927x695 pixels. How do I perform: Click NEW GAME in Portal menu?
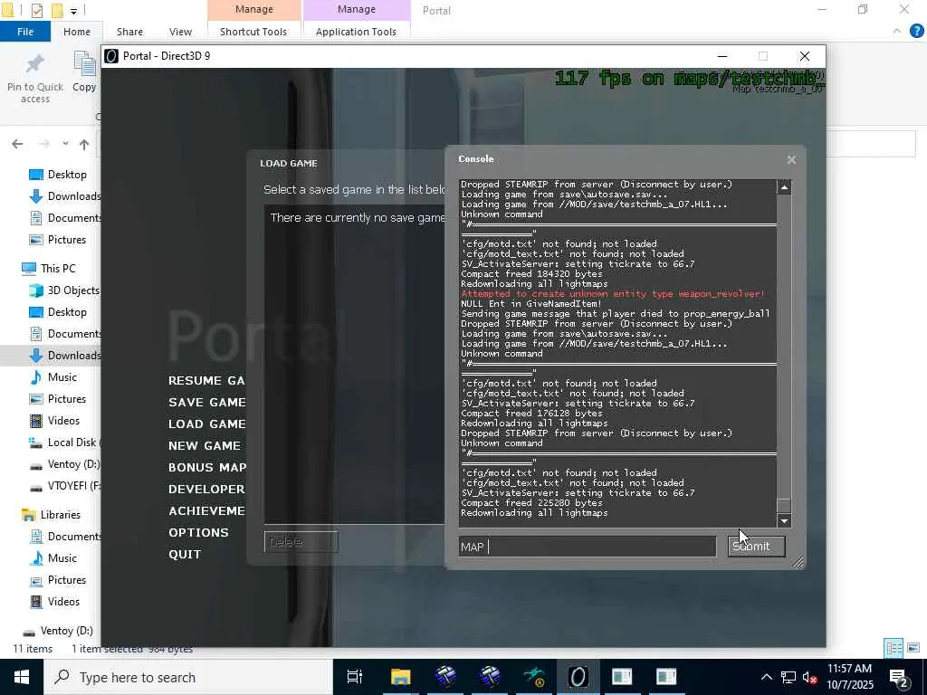[205, 445]
